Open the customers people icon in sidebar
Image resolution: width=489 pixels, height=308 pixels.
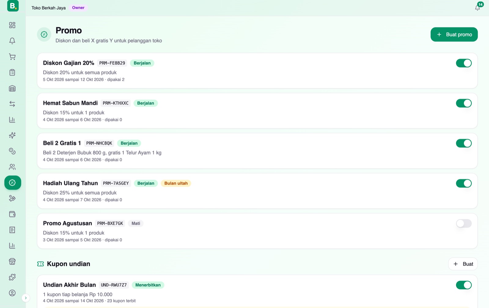click(x=12, y=167)
